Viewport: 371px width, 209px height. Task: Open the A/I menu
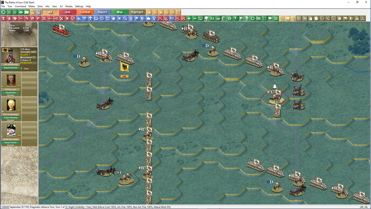61,7
